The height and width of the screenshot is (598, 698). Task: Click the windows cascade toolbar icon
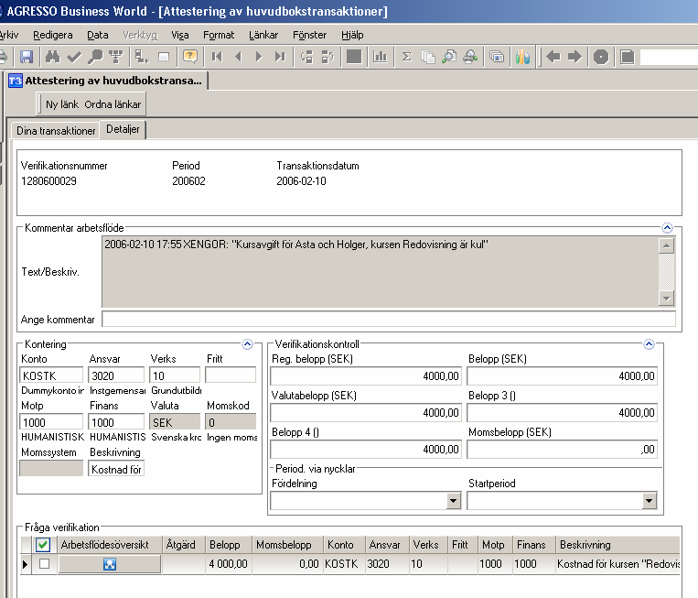497,57
